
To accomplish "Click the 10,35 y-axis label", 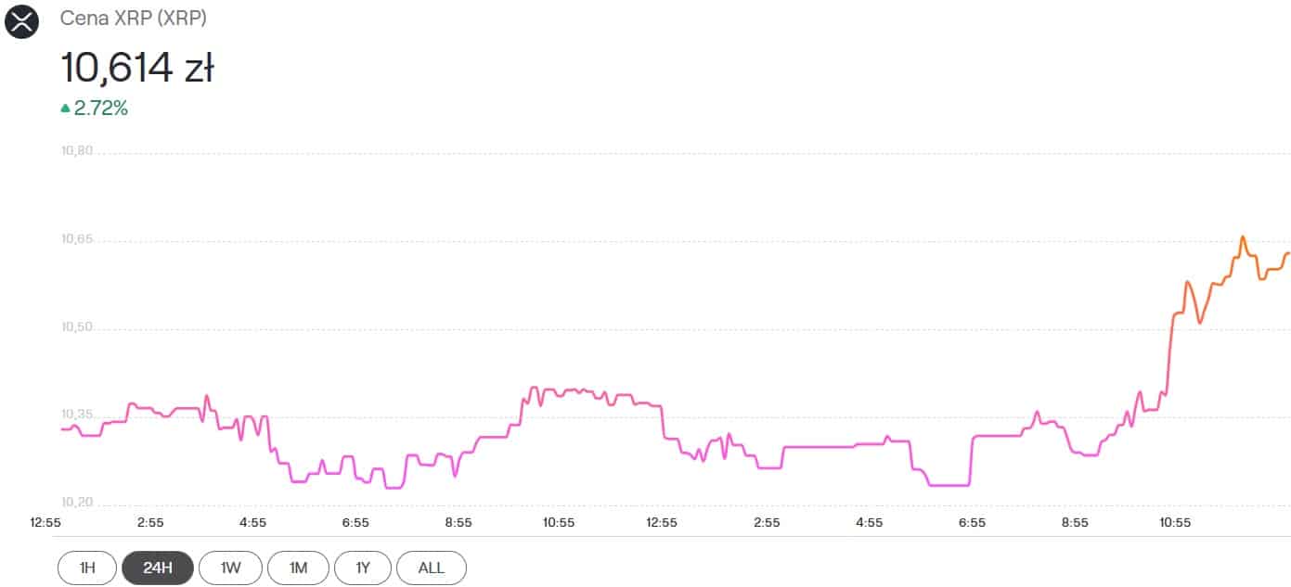I will coord(77,415).
